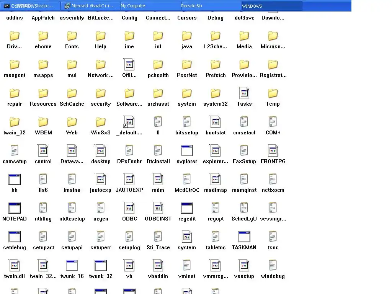The width and height of the screenshot is (392, 294).
Task: Select the explorer application icon
Action: [187, 151]
